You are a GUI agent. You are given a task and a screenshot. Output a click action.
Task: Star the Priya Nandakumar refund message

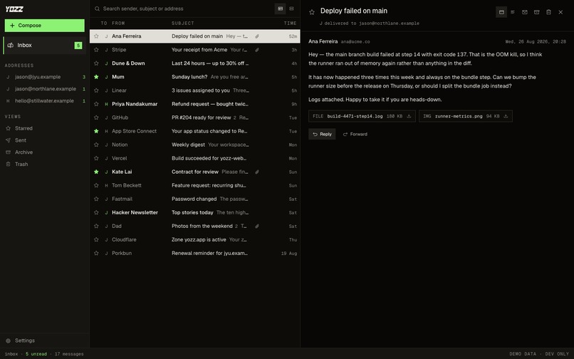coord(96,104)
